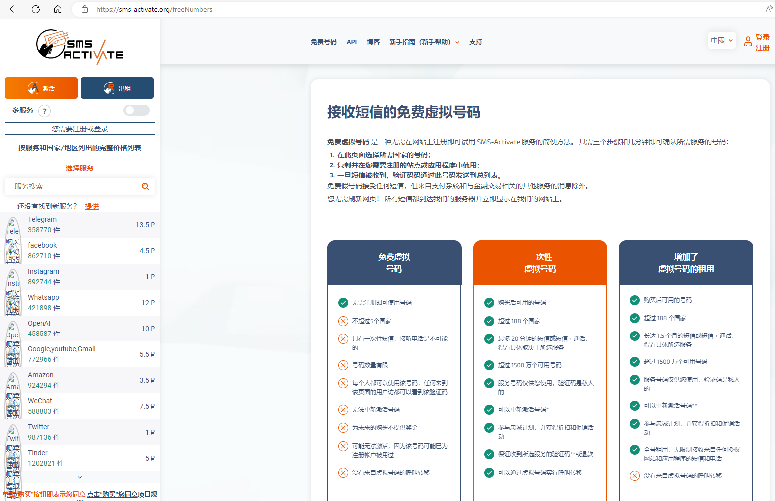Image resolution: width=775 pixels, height=501 pixels.
Task: Click the site info lock icon
Action: (85, 9)
